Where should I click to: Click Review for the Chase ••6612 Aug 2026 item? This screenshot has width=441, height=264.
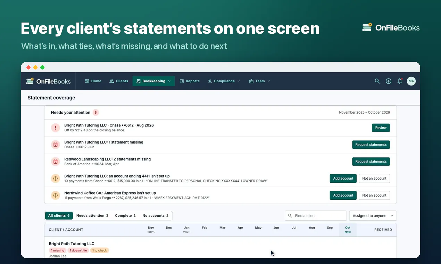point(381,128)
